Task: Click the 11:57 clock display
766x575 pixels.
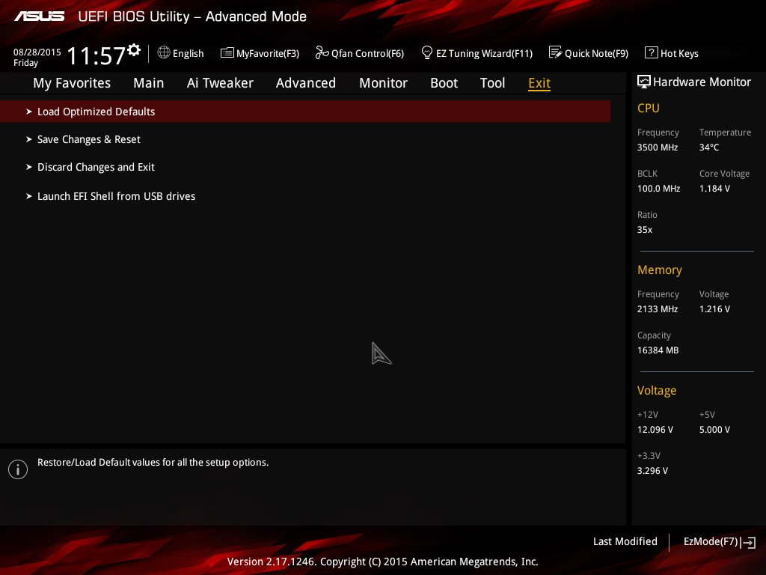Action: [x=96, y=55]
